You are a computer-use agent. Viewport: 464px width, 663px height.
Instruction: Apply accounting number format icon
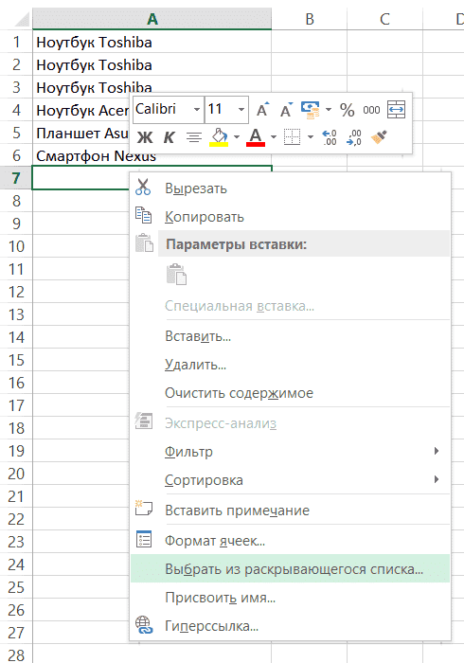click(311, 110)
